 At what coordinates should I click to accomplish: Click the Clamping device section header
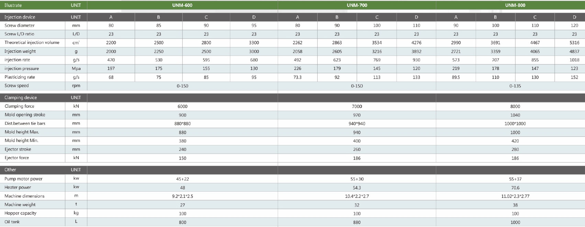(21, 97)
